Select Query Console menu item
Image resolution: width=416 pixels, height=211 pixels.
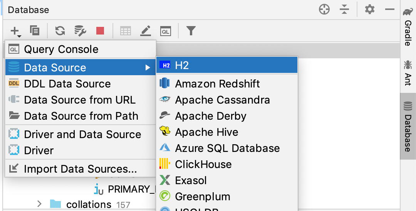point(81,49)
